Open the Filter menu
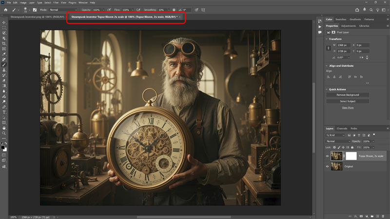 point(56,2)
